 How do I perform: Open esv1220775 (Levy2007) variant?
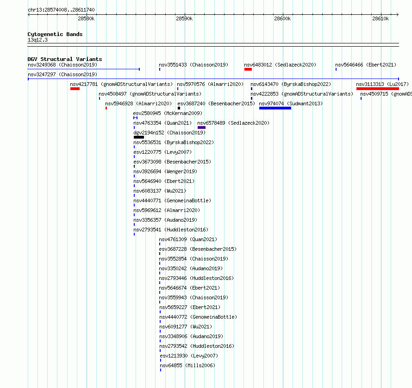click(x=162, y=152)
